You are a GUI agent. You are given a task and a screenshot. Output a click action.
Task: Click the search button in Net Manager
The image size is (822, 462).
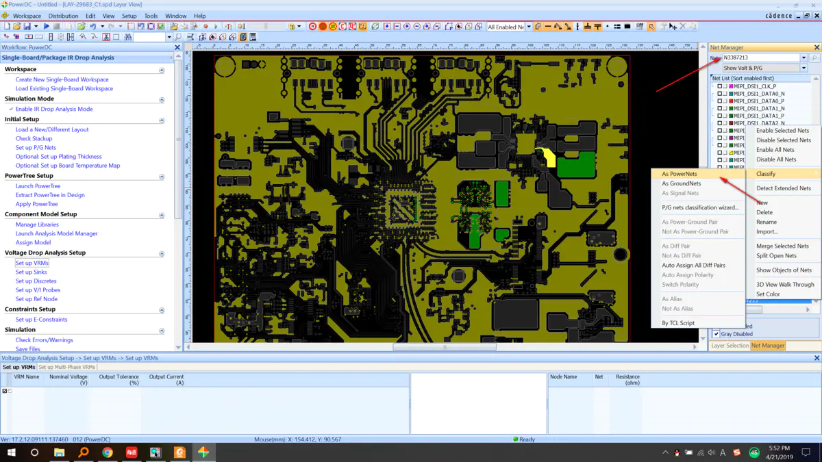(814, 58)
